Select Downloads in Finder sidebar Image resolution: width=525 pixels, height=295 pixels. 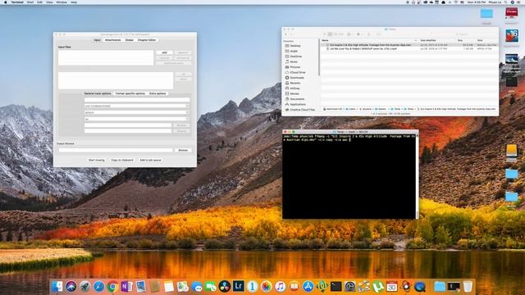pos(297,78)
